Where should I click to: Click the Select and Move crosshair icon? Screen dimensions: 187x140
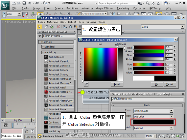pyautogui.click(x=33, y=15)
